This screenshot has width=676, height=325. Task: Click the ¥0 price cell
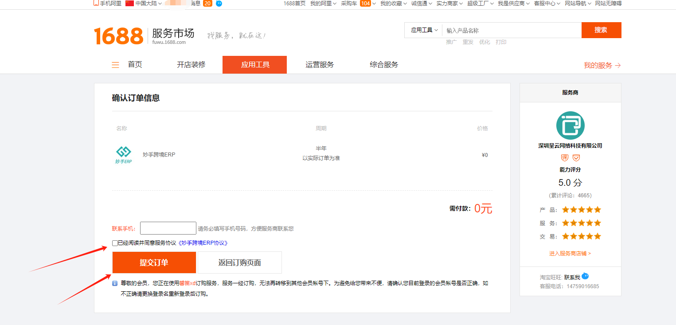(485, 155)
